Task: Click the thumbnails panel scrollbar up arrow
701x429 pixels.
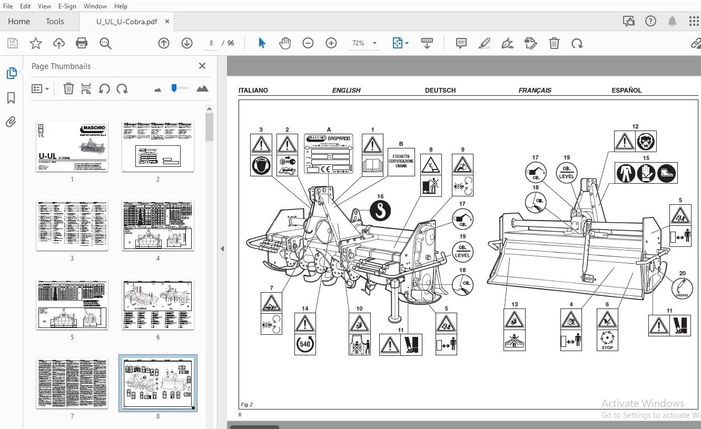Action: pos(209,109)
